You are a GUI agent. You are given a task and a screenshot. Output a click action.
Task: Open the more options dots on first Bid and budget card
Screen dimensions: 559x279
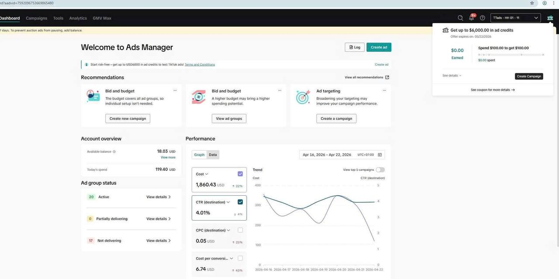pos(175,91)
